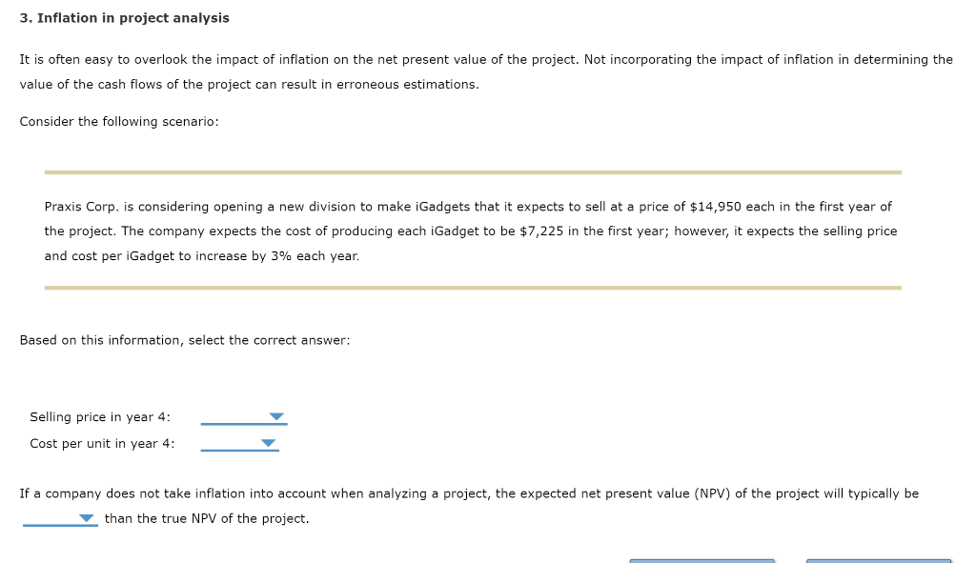Click the Praxis Corp. scenario text box
Image resolution: width=976 pixels, height=563 pixels.
pos(471,231)
